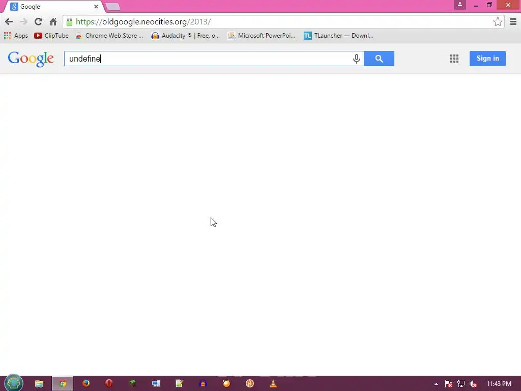This screenshot has height=391, width=521.
Task: Open the network status tray icon
Action: pyautogui.click(x=461, y=384)
